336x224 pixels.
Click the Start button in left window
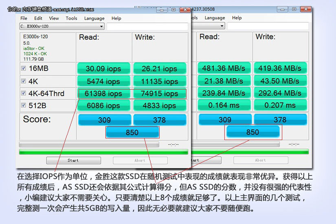pos(73,160)
